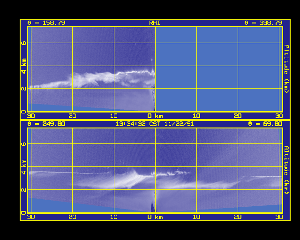This screenshot has height=240, width=300.
Task: Click the 'θ = 69.80' azimuth label
Action: (265, 124)
